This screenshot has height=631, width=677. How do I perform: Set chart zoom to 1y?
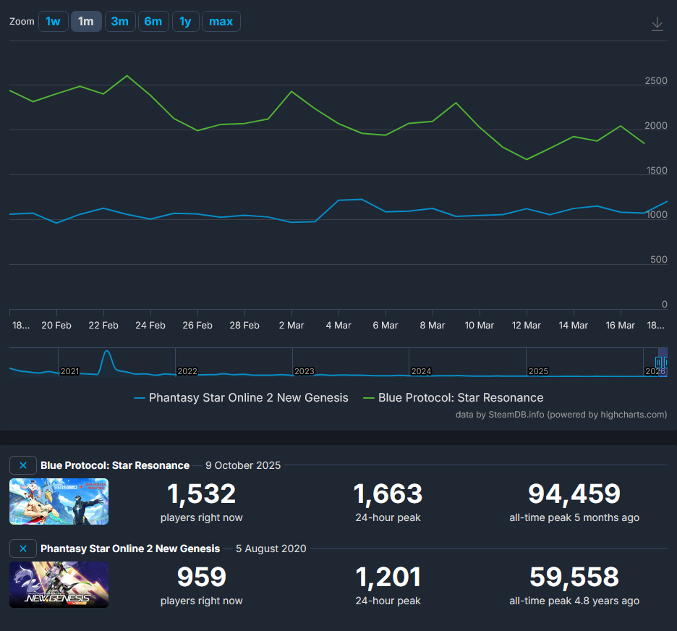click(186, 21)
